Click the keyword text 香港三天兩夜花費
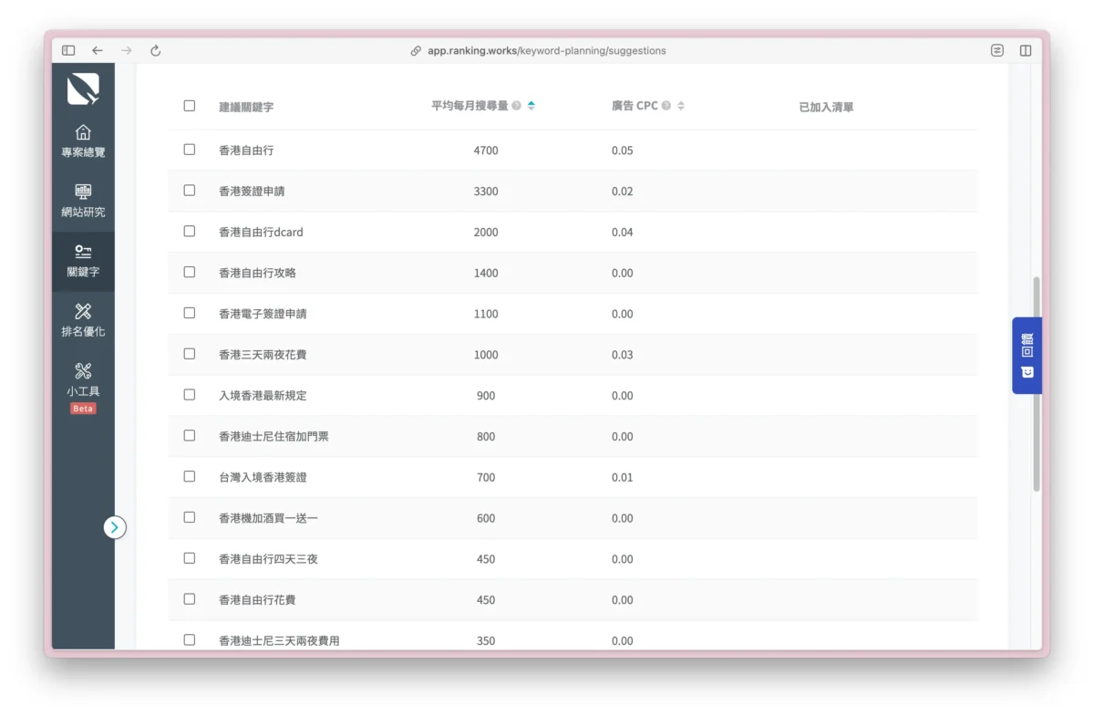This screenshot has height=716, width=1094. 263,355
